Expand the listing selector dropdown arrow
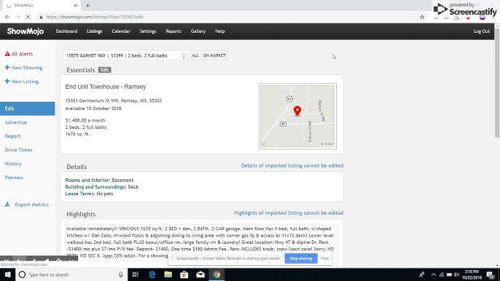 pos(184,56)
